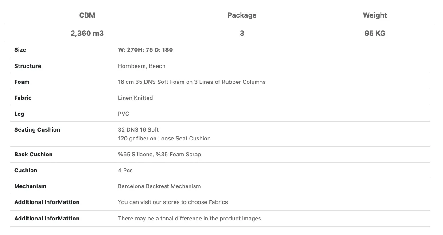Click the 'You can visit our stores' text

point(173,202)
